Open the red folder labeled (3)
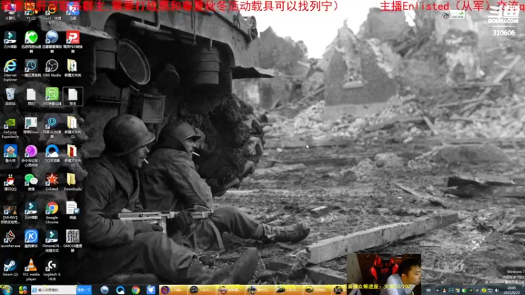Screen dimensions: 525x295 point(72,155)
